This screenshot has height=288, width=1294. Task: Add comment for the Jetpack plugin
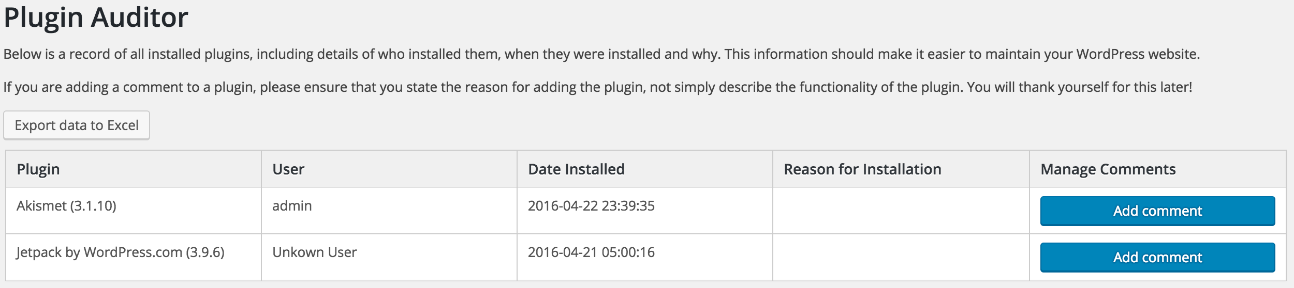click(1157, 257)
